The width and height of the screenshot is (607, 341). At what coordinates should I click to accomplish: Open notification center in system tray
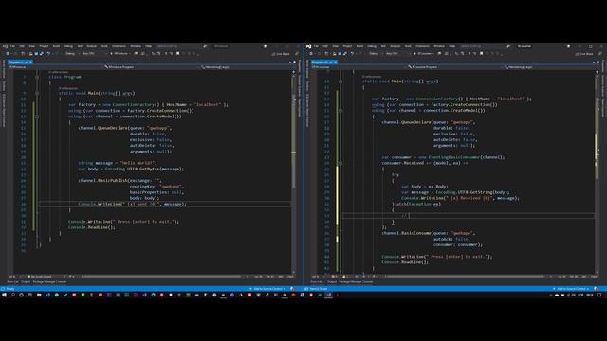click(598, 295)
